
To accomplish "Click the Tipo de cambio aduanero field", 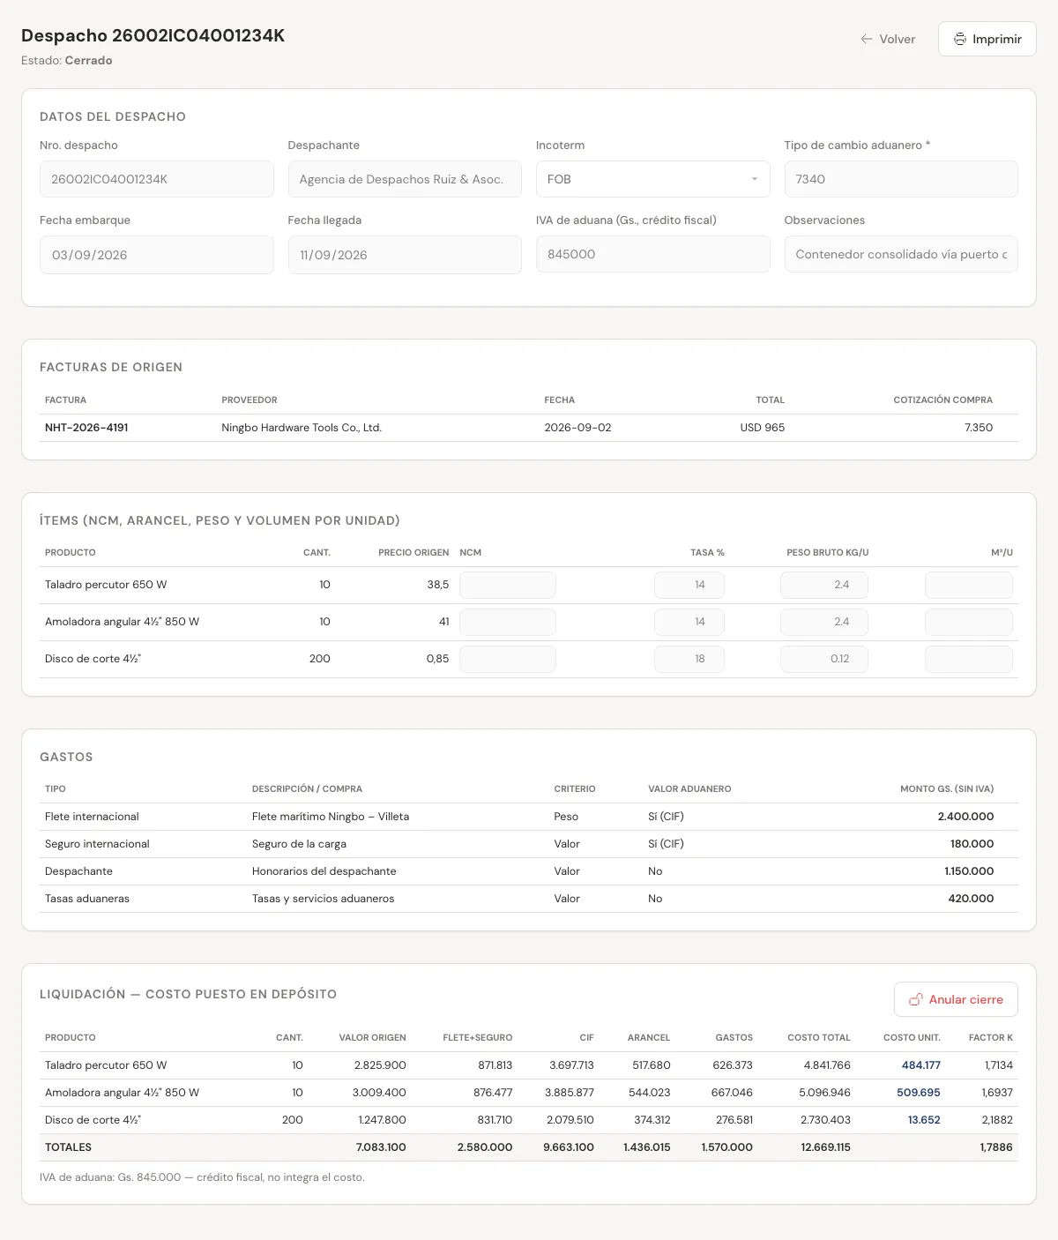I will [901, 179].
